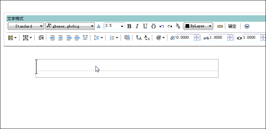This screenshot has width=266, height=129.
Task: Open the paragraph settings icon
Action: coord(41,38)
